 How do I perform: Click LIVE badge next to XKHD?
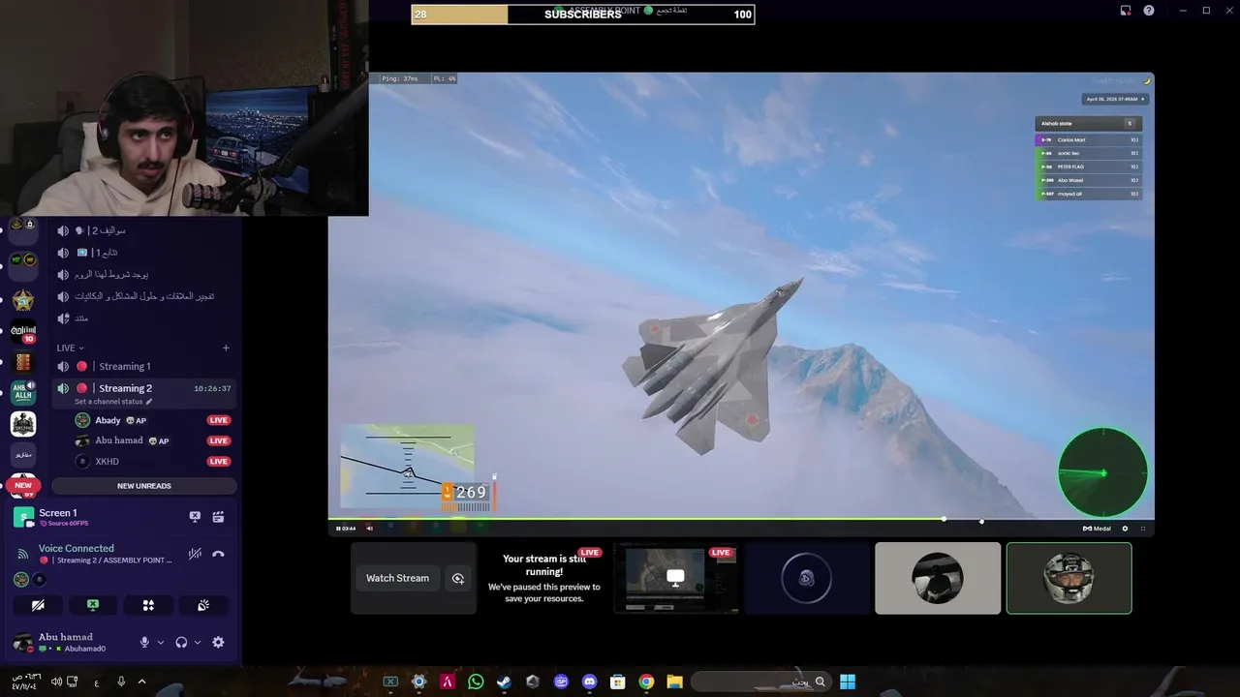(x=218, y=462)
